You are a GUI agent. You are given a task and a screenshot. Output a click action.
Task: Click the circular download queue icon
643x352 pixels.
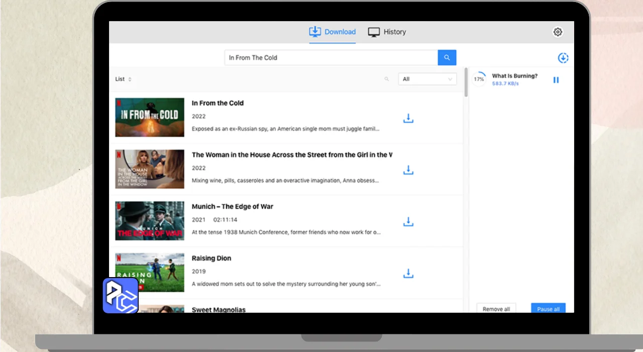[x=563, y=58]
